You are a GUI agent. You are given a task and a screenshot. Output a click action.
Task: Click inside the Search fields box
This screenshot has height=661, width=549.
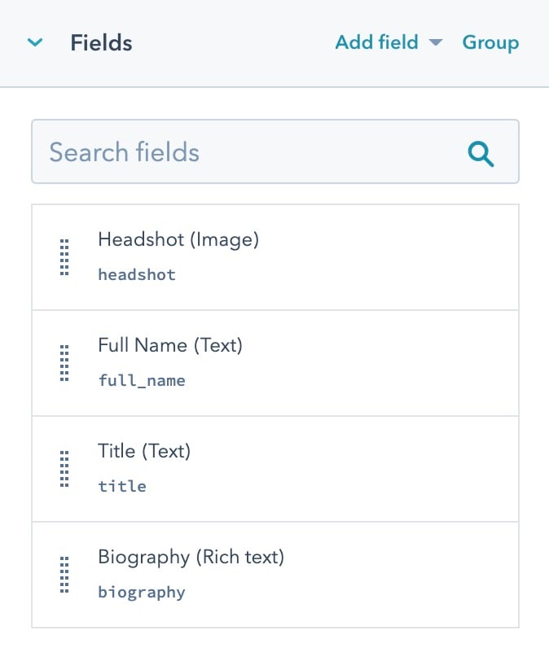pos(244,152)
